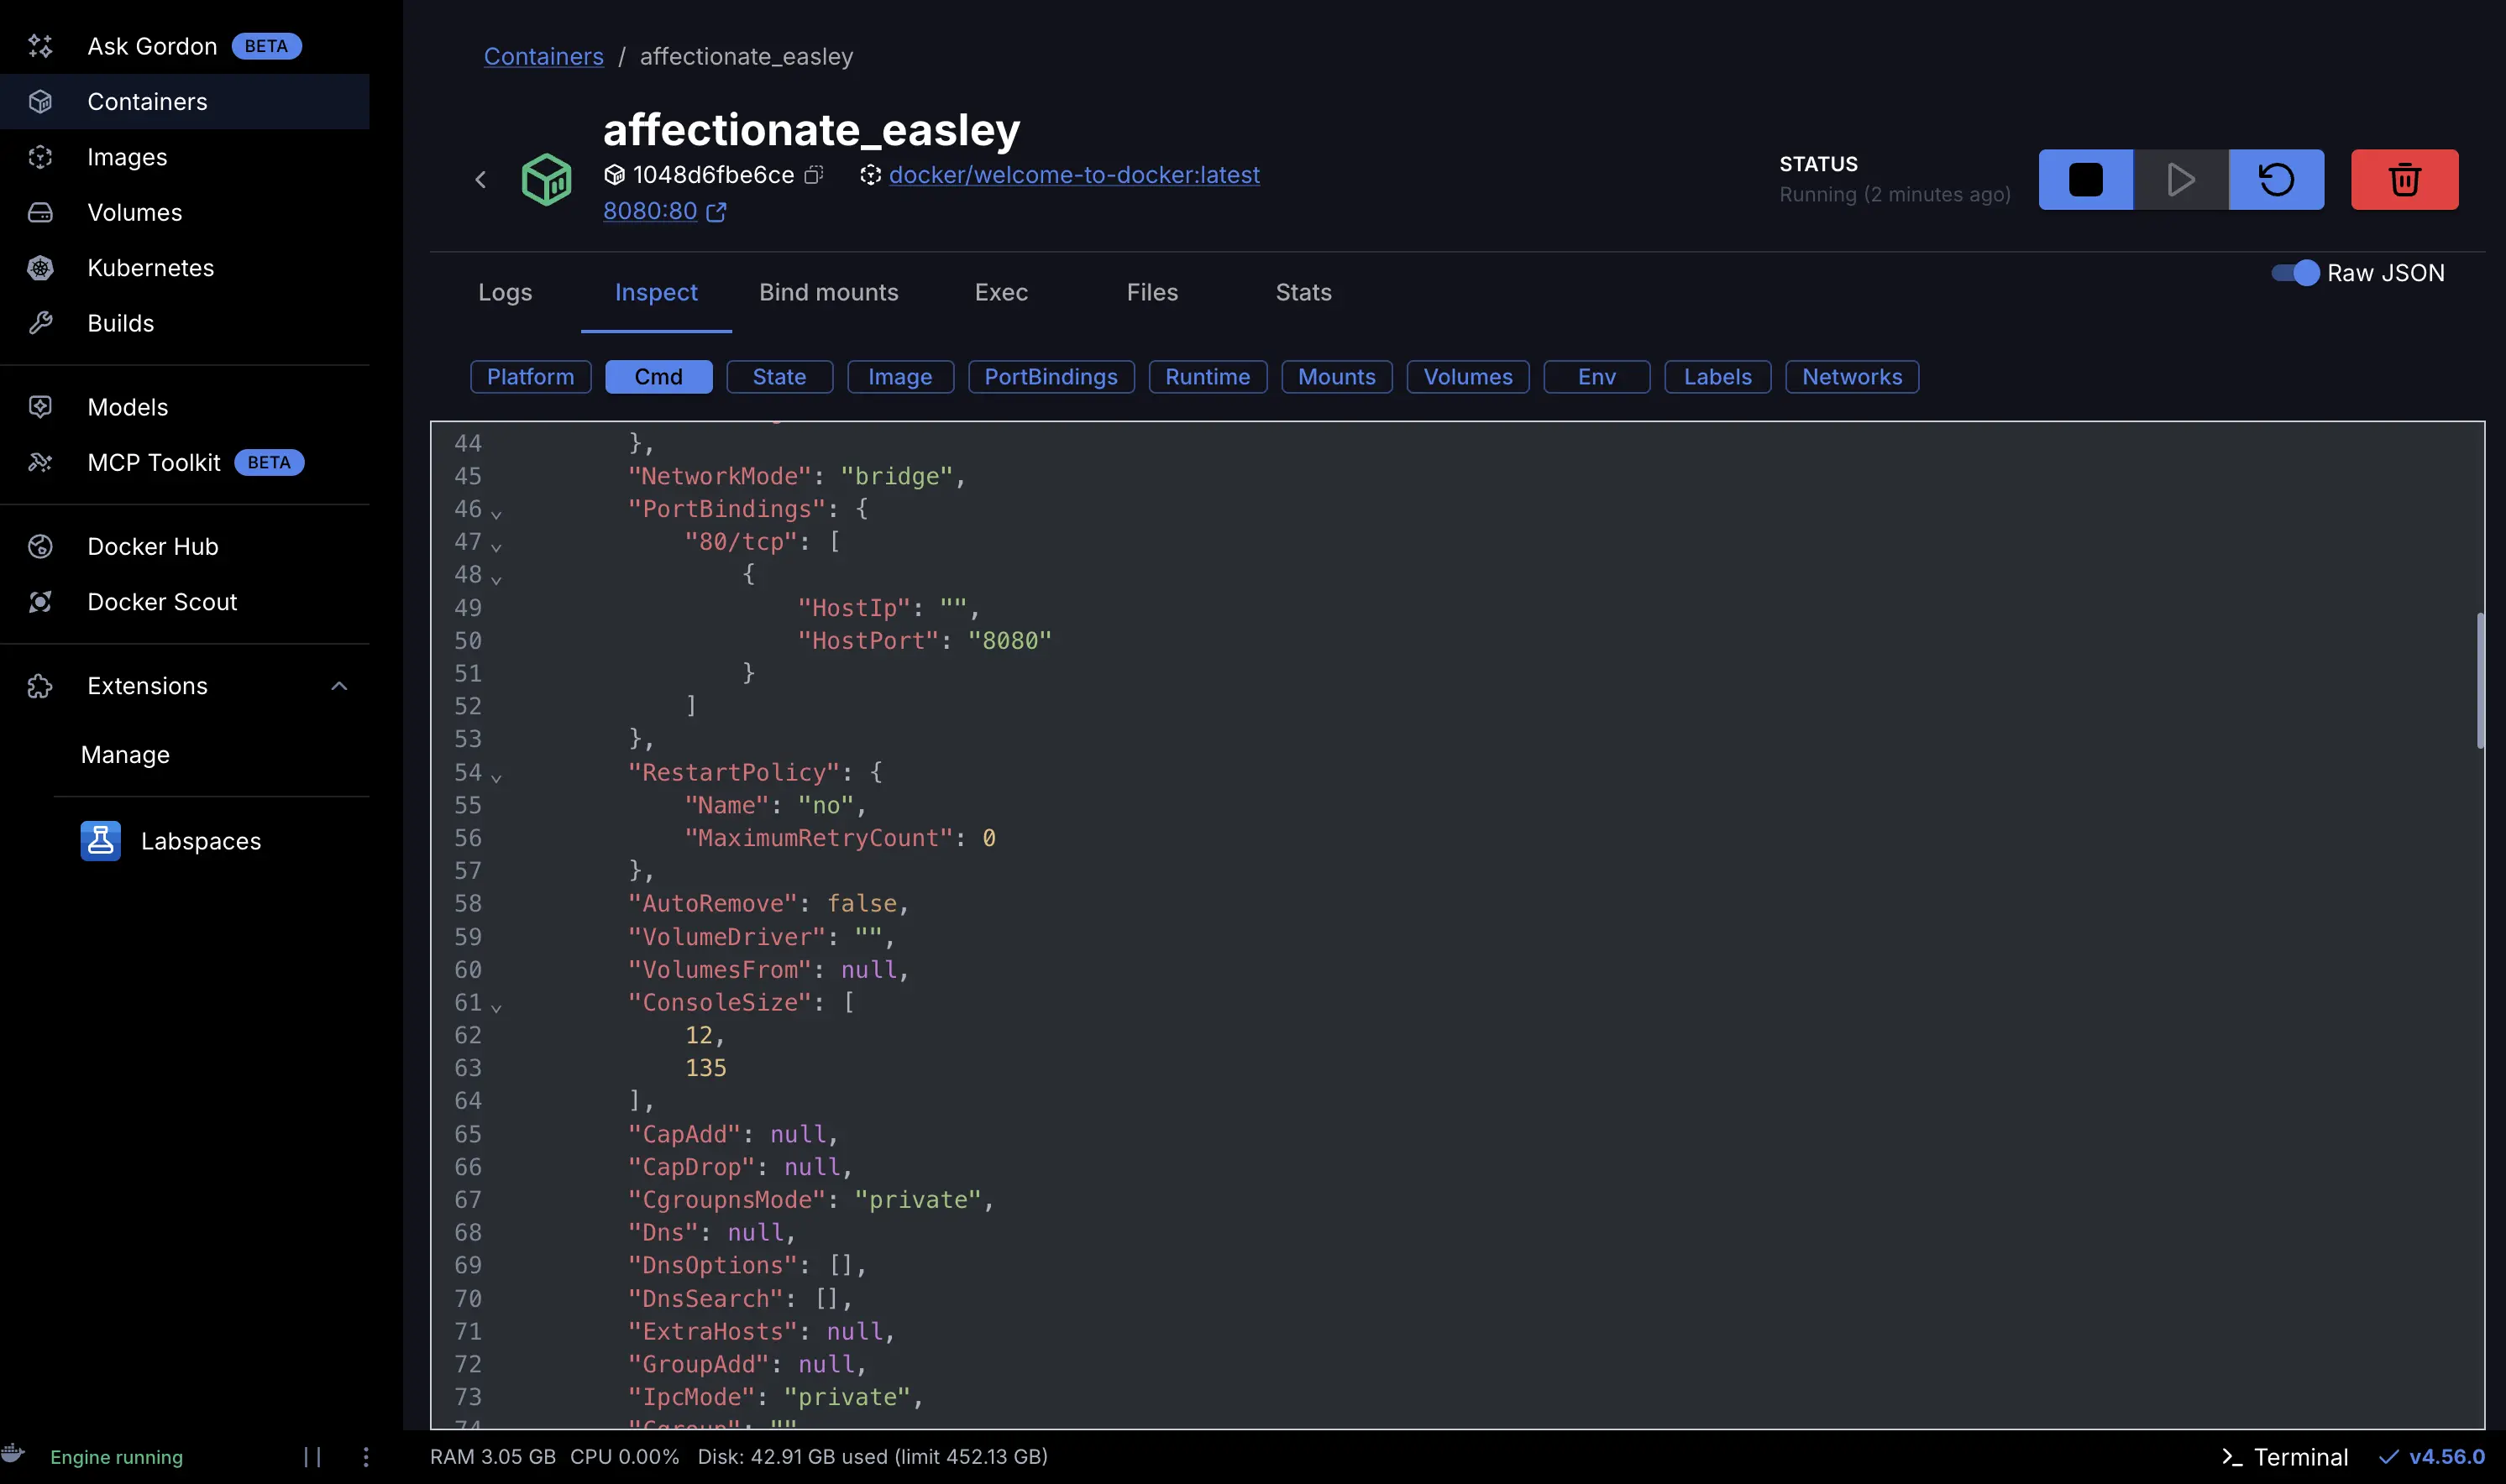Image resolution: width=2506 pixels, height=1484 pixels.
Task: Open Docker Scout
Action: pos(161,601)
